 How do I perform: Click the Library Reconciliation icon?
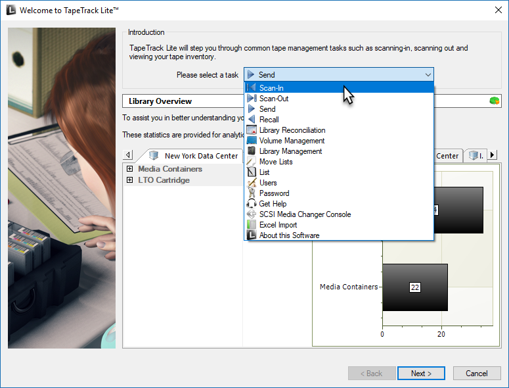coord(252,130)
